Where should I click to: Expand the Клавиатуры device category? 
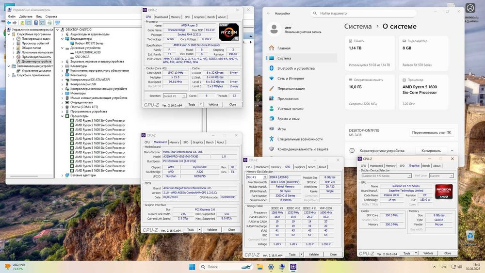[63, 66]
